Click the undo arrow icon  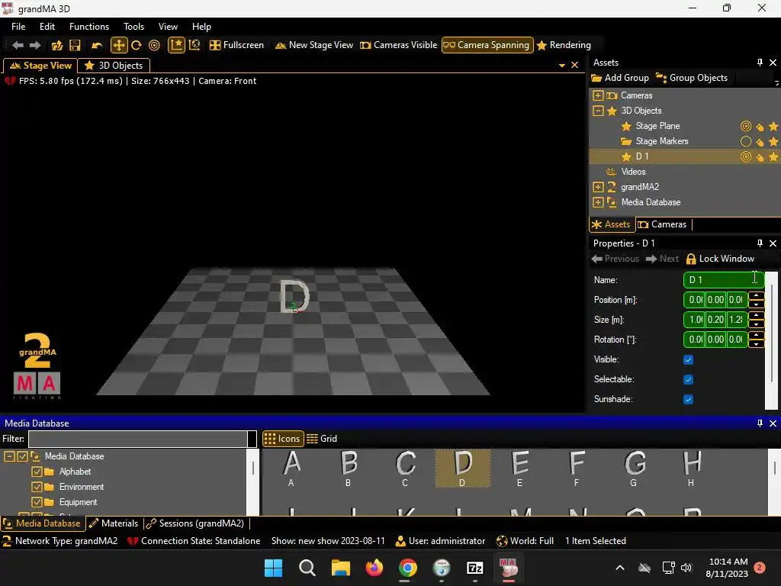coord(97,45)
